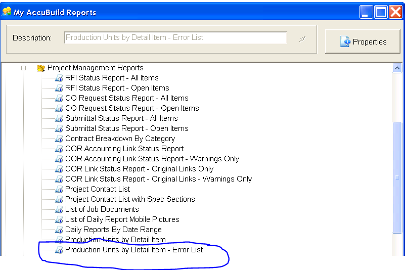Select List of Job Documents report
The image size is (405, 270).
coord(102,209)
